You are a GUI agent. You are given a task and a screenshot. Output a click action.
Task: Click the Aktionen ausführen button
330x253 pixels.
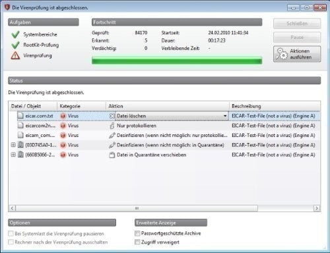tap(297, 54)
